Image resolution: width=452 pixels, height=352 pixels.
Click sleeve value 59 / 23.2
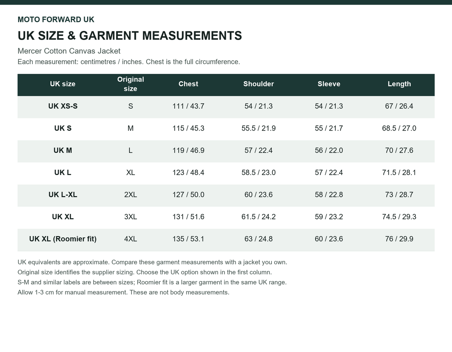(329, 217)
